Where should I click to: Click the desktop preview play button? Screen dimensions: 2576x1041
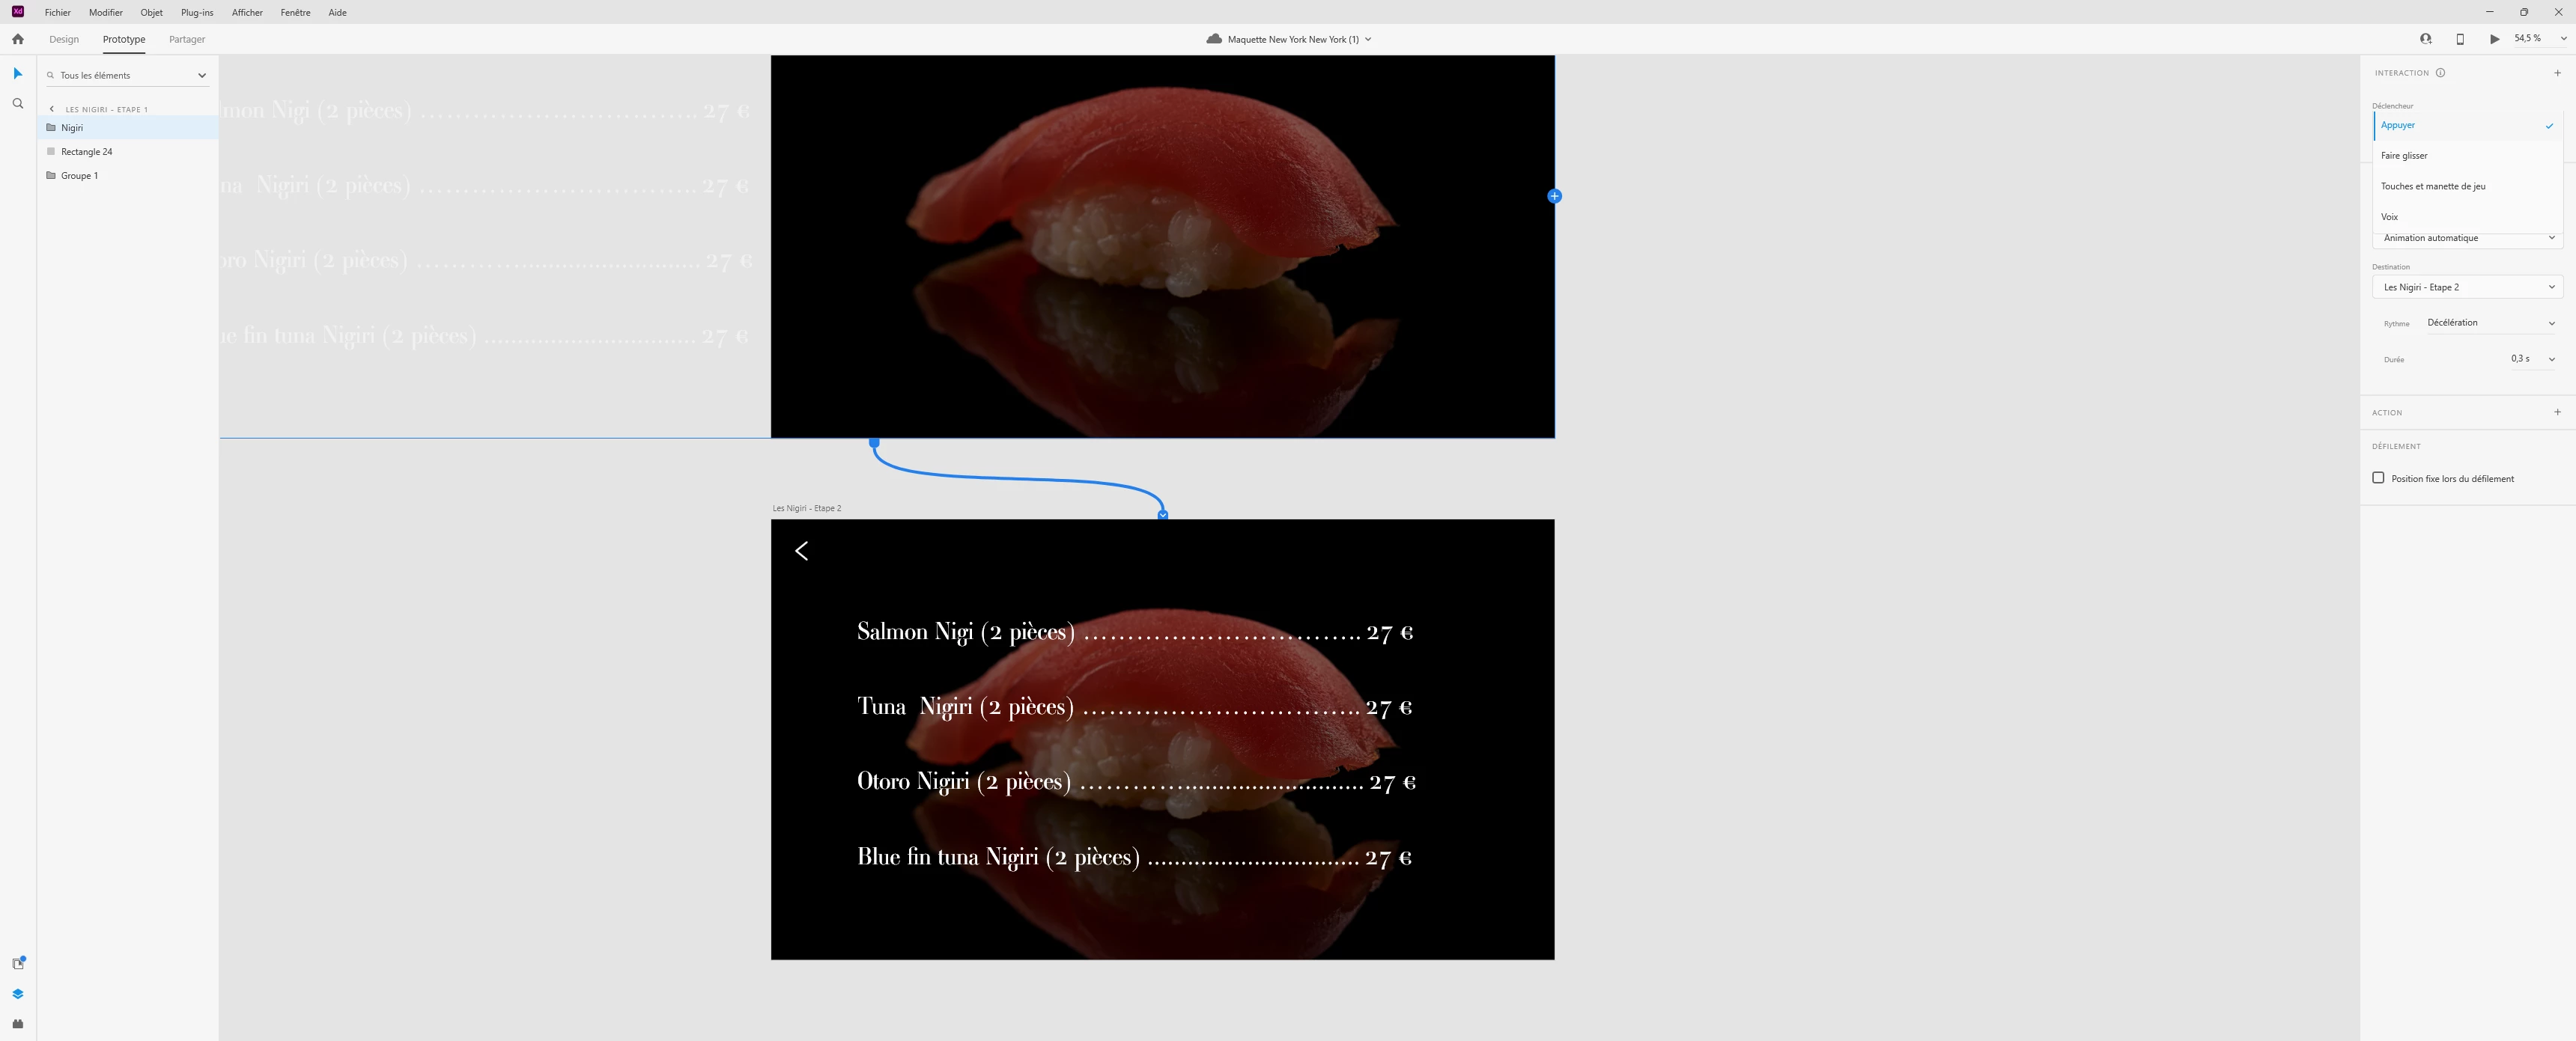[x=2494, y=39]
